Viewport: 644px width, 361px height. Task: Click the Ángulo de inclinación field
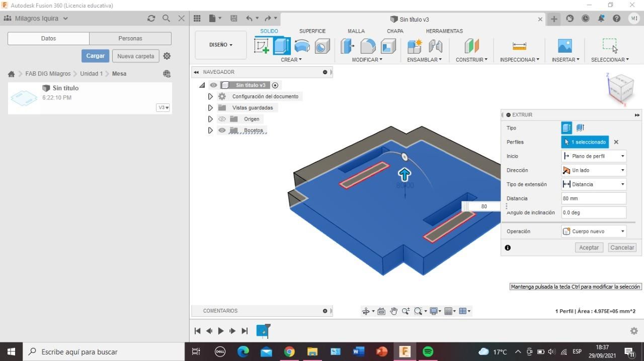pyautogui.click(x=594, y=212)
